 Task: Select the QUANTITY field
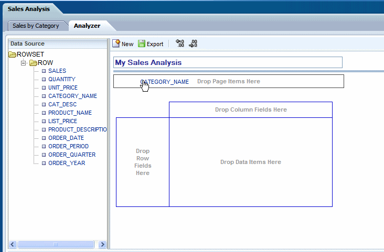pos(62,79)
